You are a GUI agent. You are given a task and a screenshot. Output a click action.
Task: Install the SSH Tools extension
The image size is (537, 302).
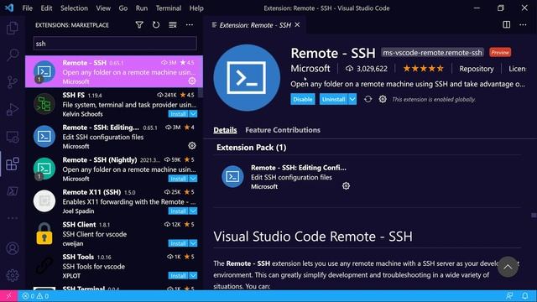[x=179, y=276]
